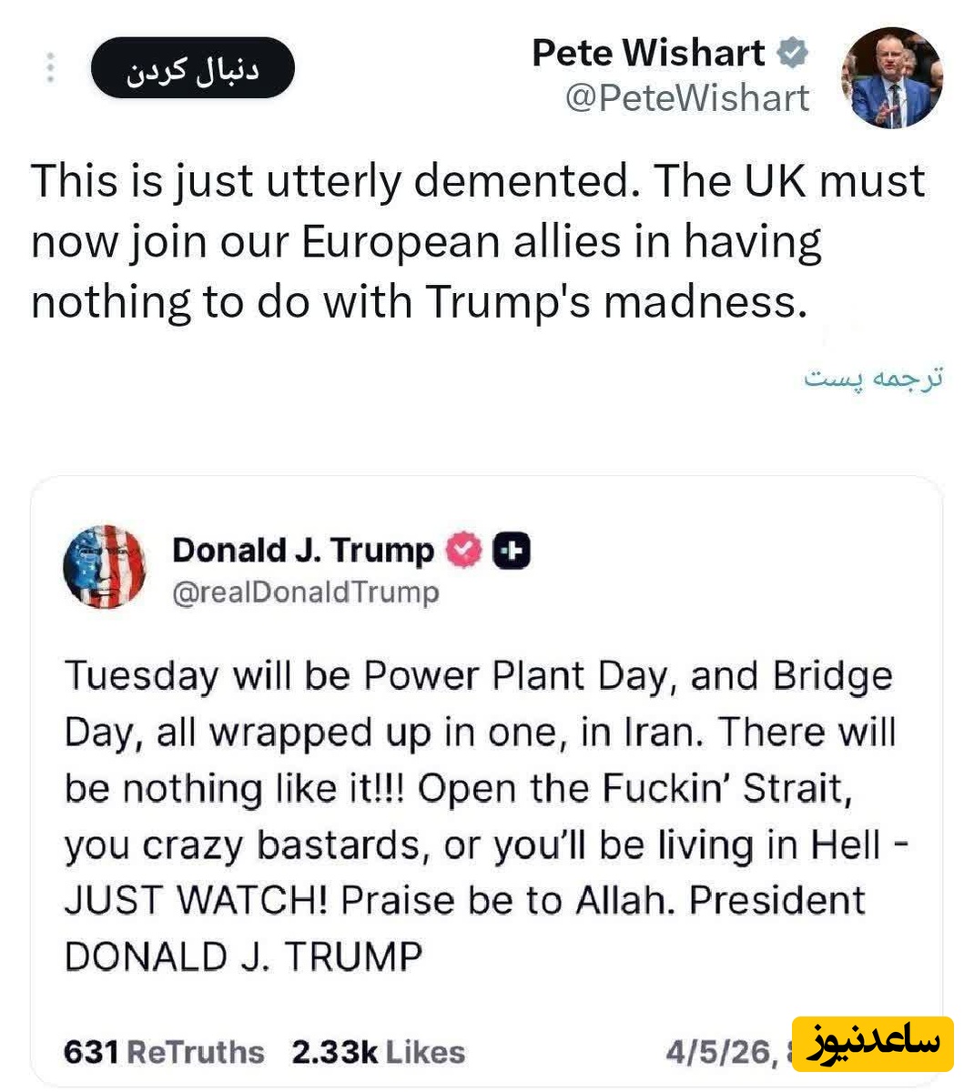974x1092 pixels.
Task: Click the 4/5/26 post timestamp
Action: coord(719,1052)
